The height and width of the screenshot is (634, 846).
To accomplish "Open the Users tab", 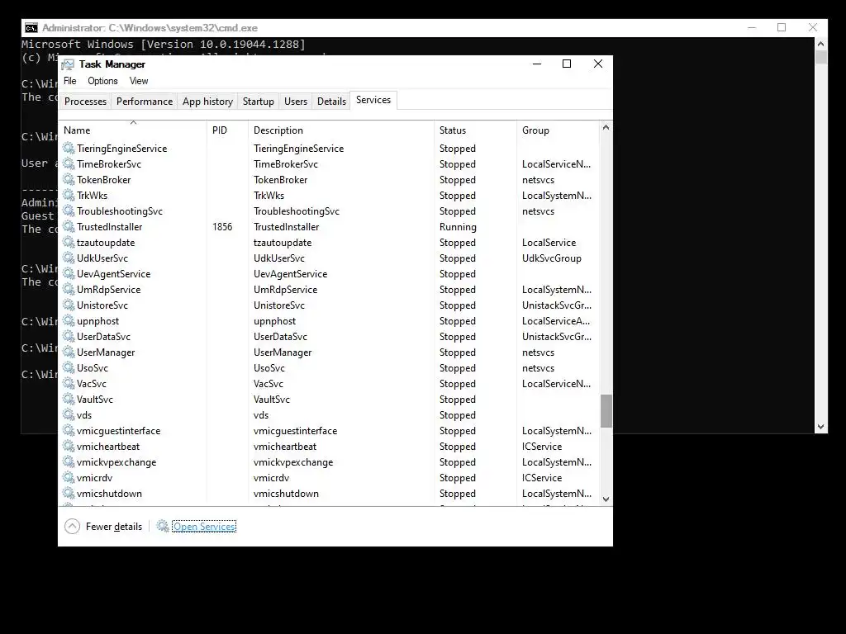I will tap(296, 102).
